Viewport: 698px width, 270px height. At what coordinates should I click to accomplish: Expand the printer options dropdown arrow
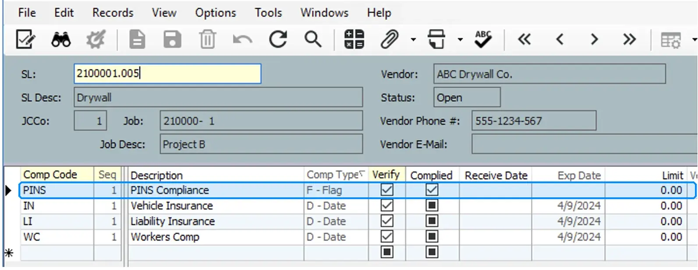[460, 40]
